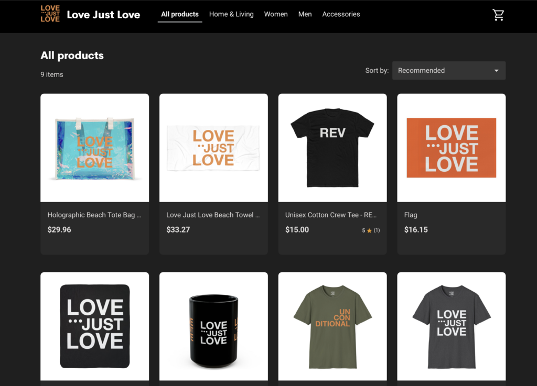Image resolution: width=537 pixels, height=386 pixels.
Task: Open the Love Just Love Beach Towel title
Action: [213, 215]
